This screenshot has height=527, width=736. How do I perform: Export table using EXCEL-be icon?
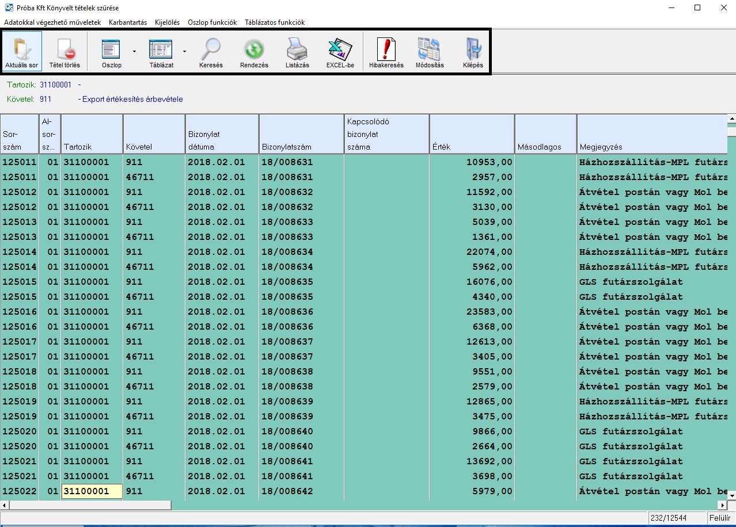[x=340, y=51]
